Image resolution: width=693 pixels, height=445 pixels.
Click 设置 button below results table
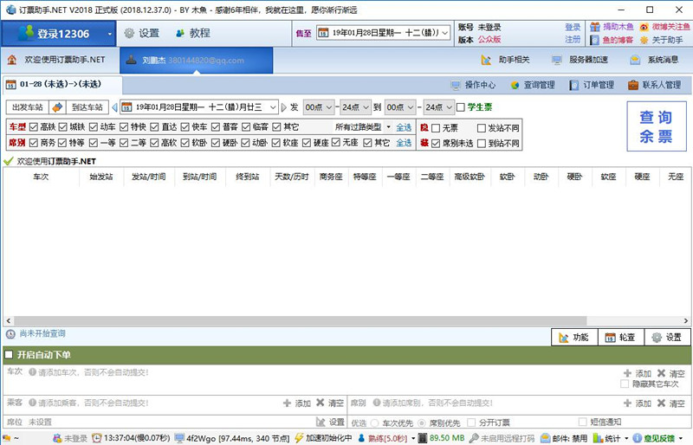pyautogui.click(x=667, y=338)
